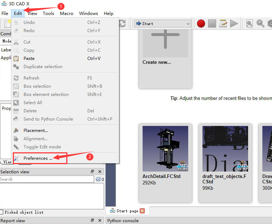Clear the Selection view search field

[x=98, y=179]
